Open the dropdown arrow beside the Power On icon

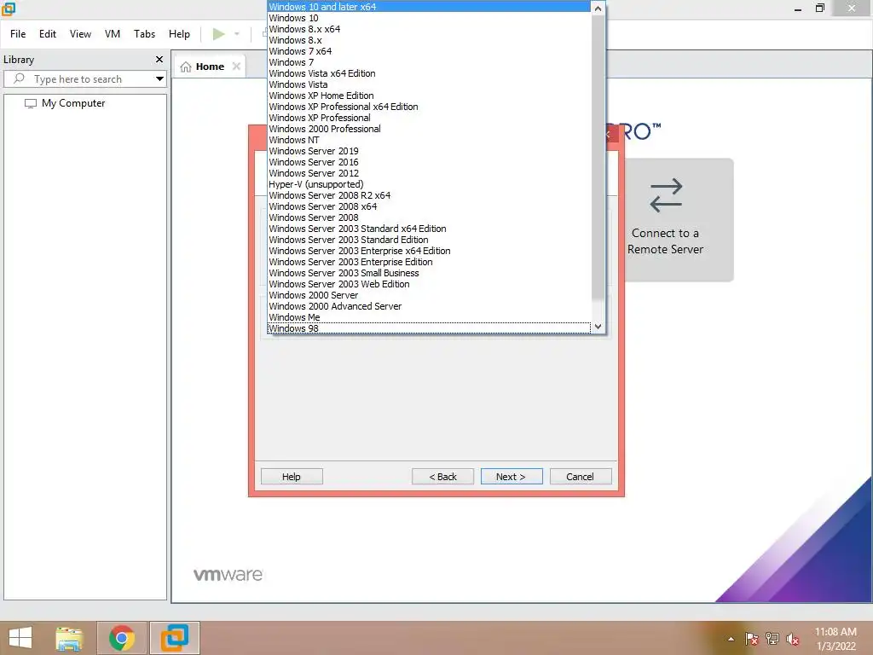(237, 34)
